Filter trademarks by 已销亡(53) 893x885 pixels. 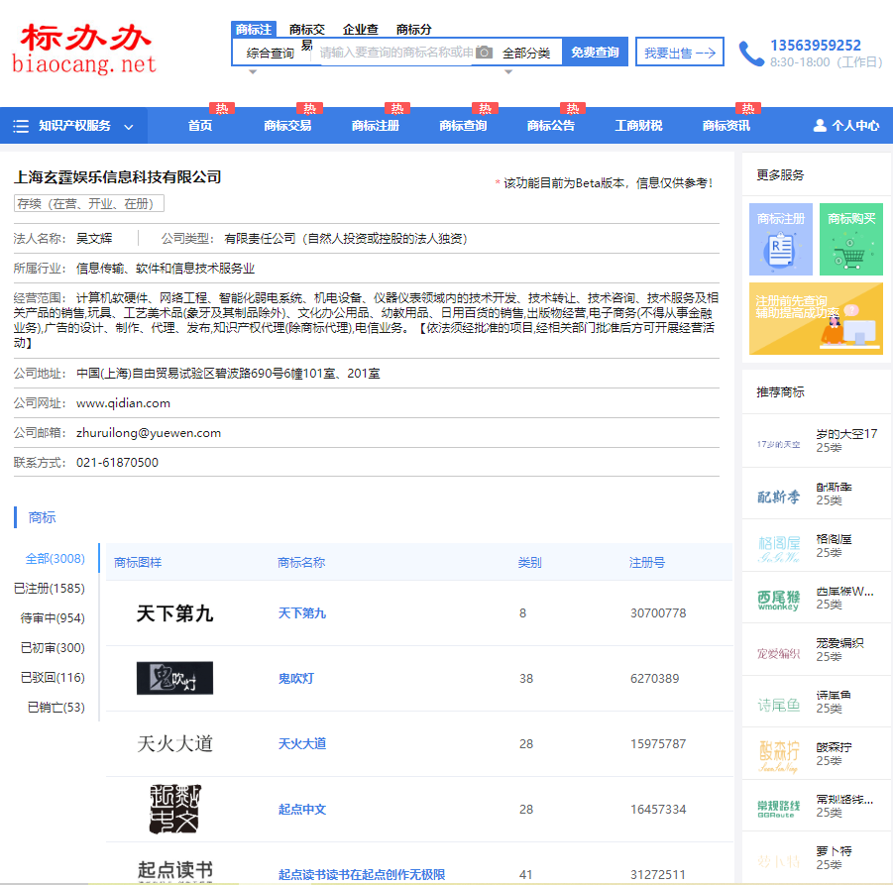pos(56,707)
